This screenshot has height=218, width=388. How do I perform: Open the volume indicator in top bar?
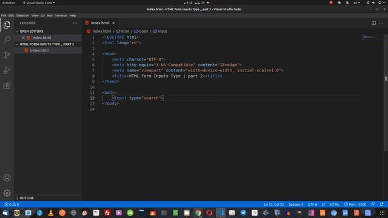tap(373, 2)
